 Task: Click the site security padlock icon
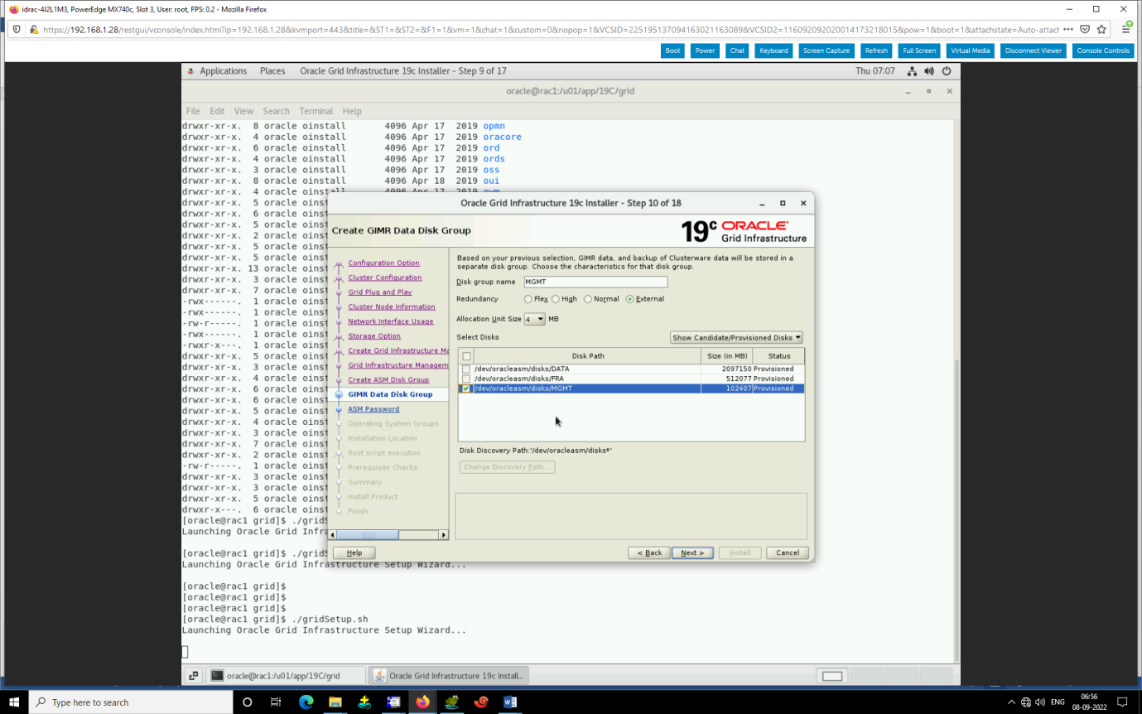click(x=34, y=29)
